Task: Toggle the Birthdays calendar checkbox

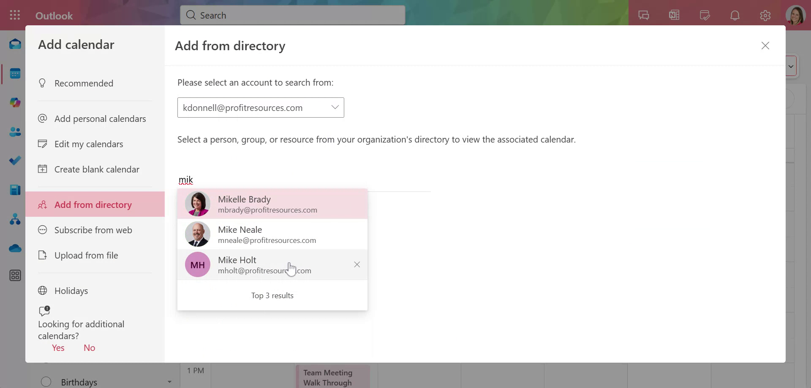Action: [x=46, y=381]
